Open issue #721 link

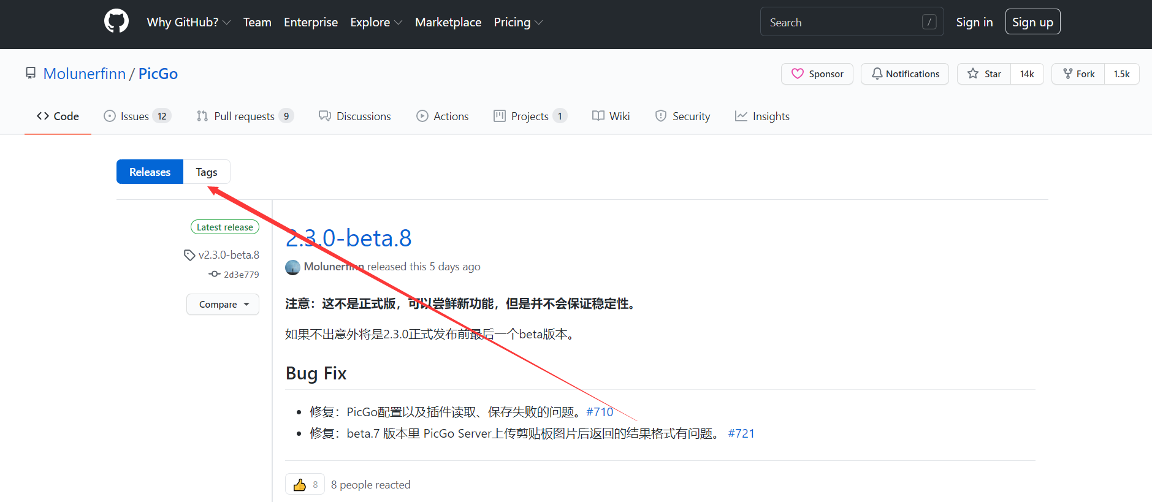point(741,433)
